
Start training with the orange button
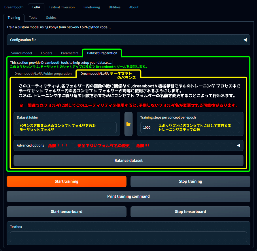click(x=67, y=181)
